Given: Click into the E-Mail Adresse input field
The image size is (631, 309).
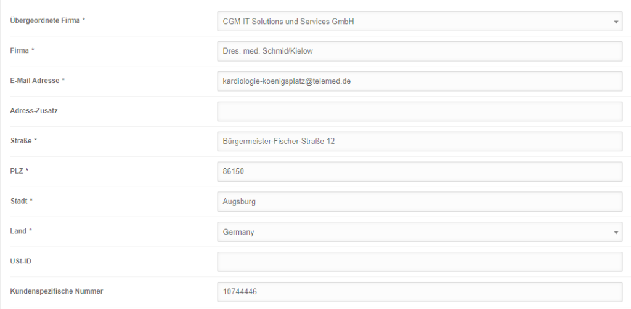Looking at the screenshot, I should click(x=420, y=81).
